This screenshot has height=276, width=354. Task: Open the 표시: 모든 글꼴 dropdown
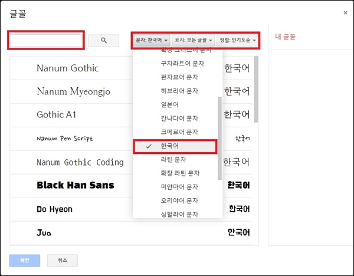pyautogui.click(x=194, y=40)
